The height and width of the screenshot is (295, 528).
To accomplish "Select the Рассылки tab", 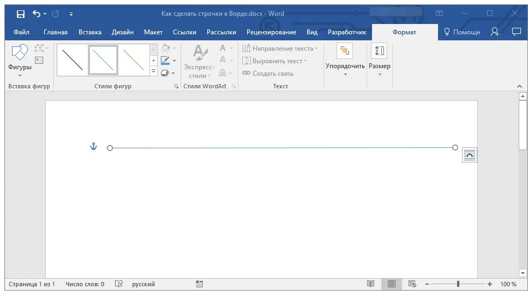I will (x=221, y=32).
